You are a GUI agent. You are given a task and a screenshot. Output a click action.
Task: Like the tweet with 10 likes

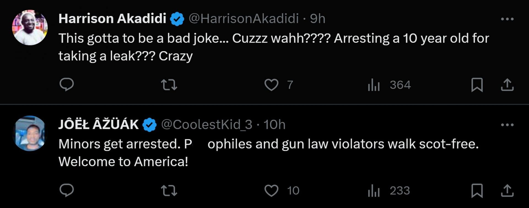pos(282,190)
